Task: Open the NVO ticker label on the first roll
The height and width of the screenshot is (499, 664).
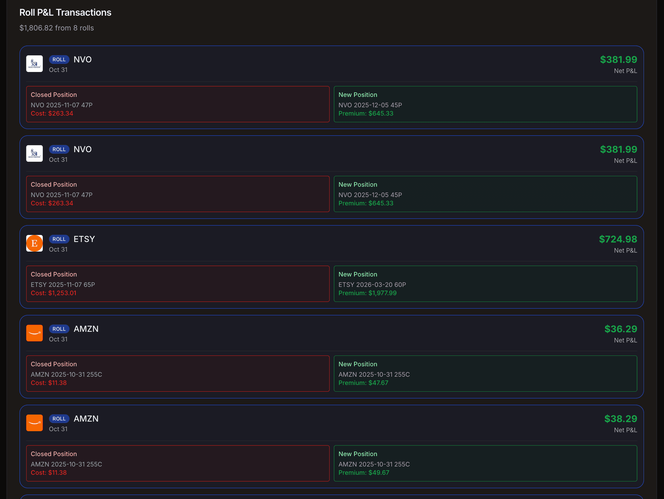Action: 83,59
